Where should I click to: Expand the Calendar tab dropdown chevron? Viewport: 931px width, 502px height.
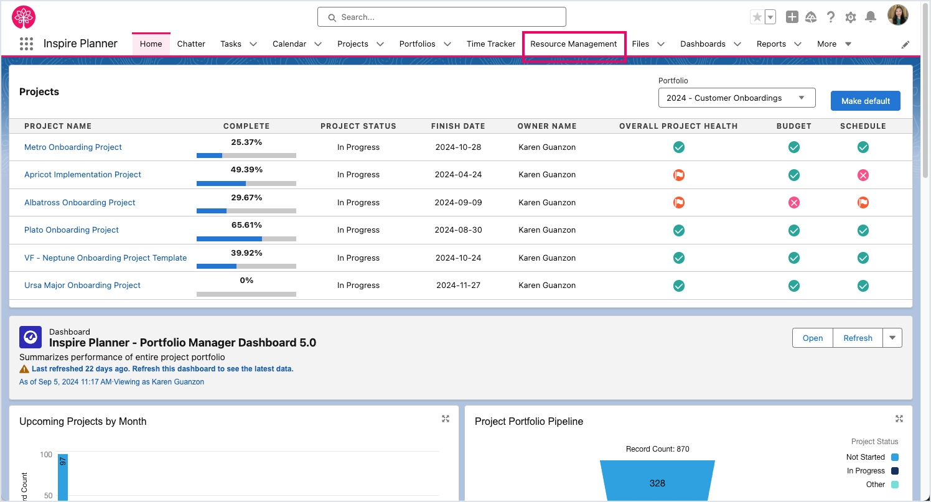tap(318, 44)
